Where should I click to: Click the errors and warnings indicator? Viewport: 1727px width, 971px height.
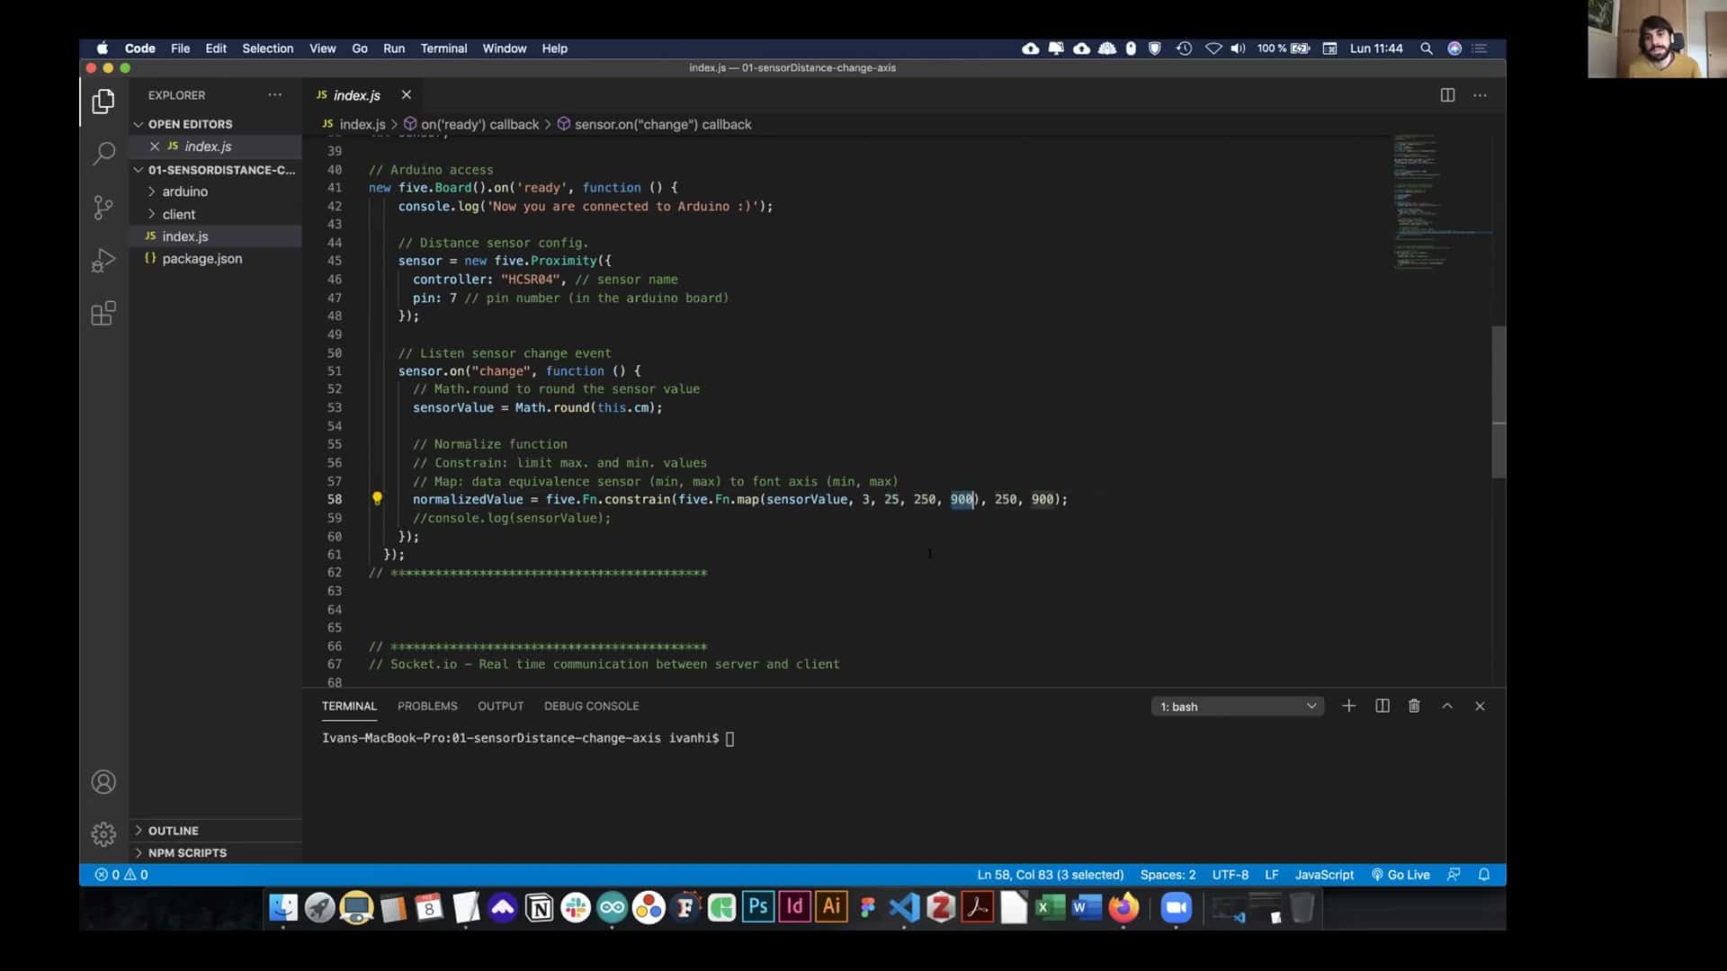(x=120, y=874)
